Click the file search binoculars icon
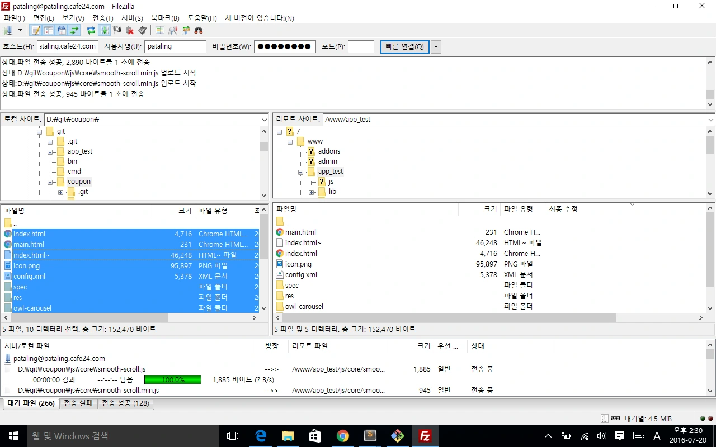The height and width of the screenshot is (447, 716). click(x=199, y=30)
